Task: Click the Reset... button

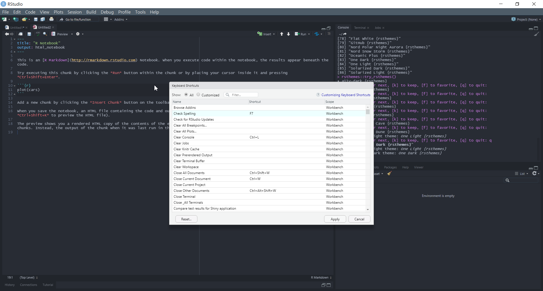Action: coord(186,219)
